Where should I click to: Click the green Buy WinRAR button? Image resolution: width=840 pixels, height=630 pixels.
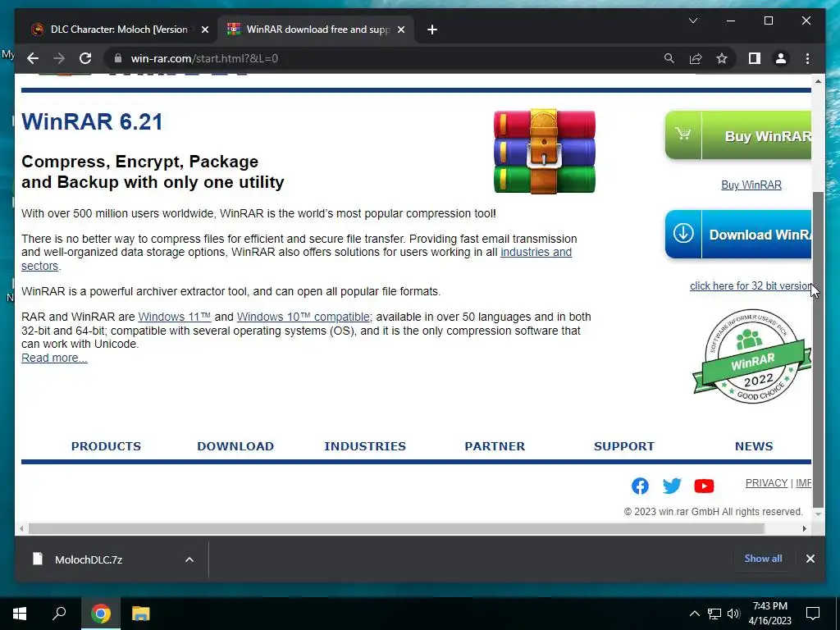coord(738,135)
